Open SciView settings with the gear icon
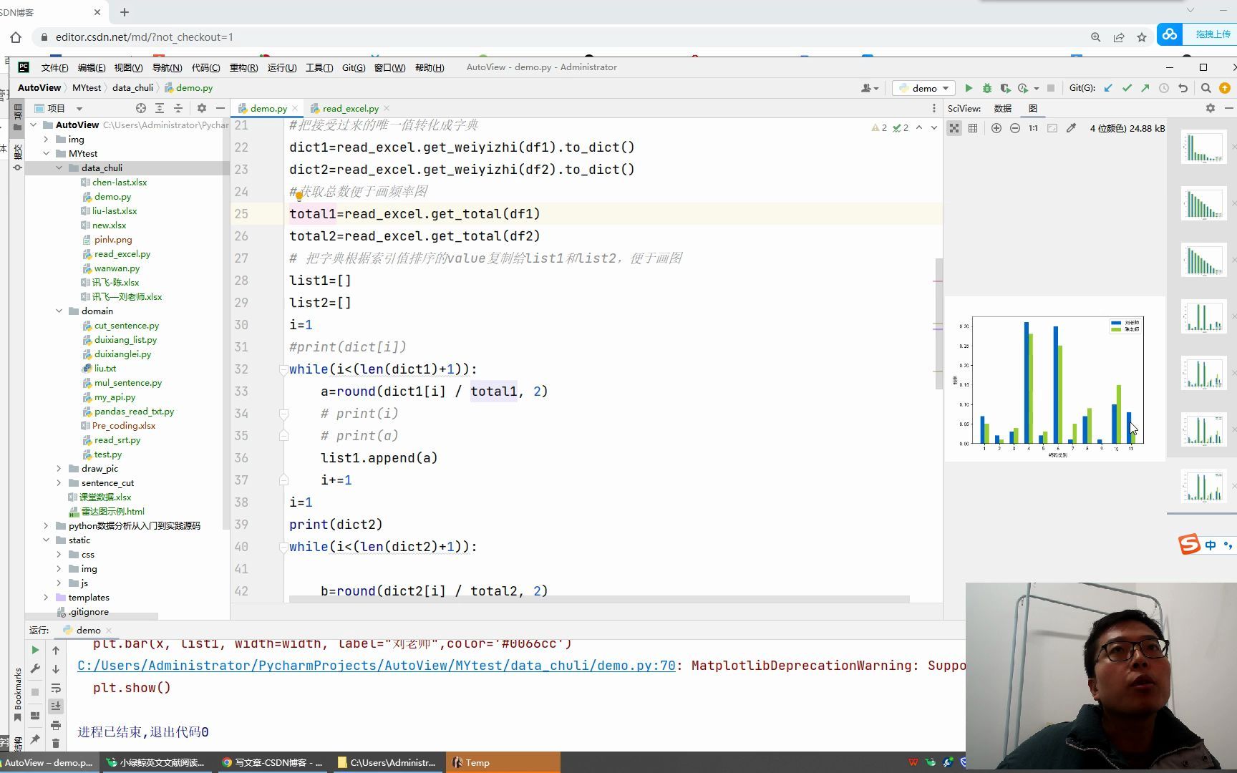Image resolution: width=1237 pixels, height=773 pixels. (x=1210, y=108)
